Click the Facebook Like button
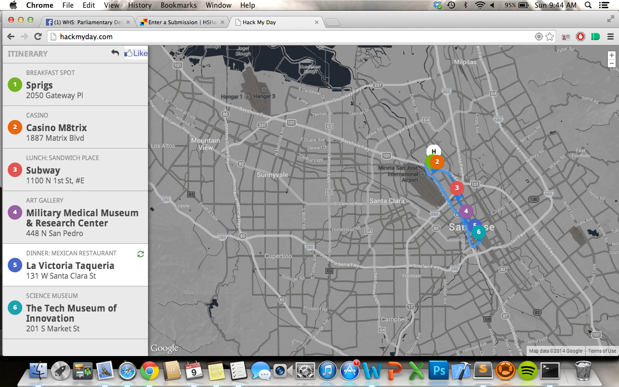This screenshot has height=387, width=619. tap(136, 53)
